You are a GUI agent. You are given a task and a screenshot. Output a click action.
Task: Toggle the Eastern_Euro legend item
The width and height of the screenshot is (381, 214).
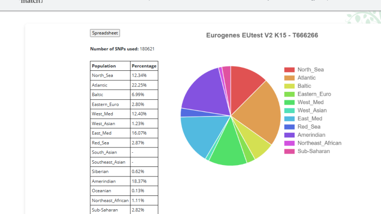[307, 94]
